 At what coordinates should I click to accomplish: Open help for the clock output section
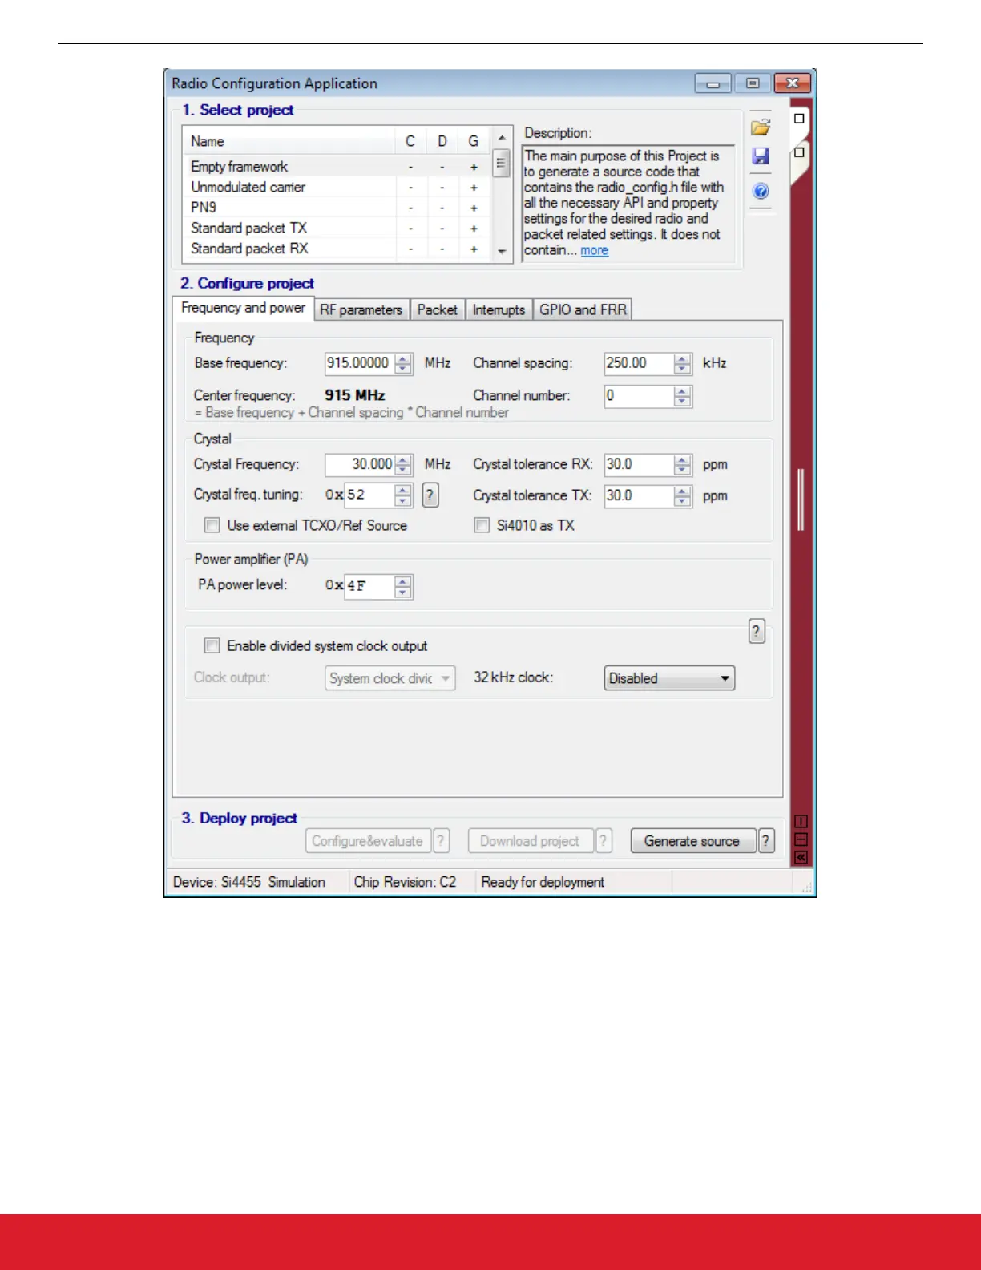coord(757,631)
